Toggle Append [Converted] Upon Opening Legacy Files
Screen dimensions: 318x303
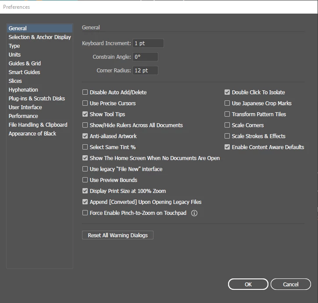[85, 202]
